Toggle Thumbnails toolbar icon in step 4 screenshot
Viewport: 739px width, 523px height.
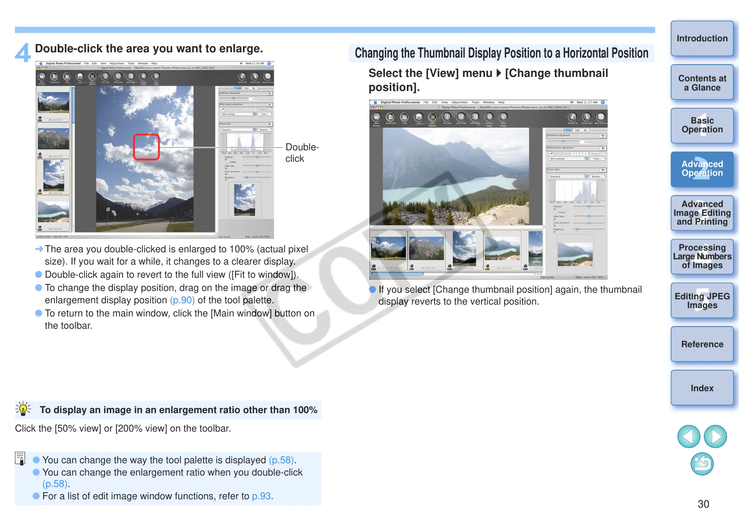click(54, 77)
